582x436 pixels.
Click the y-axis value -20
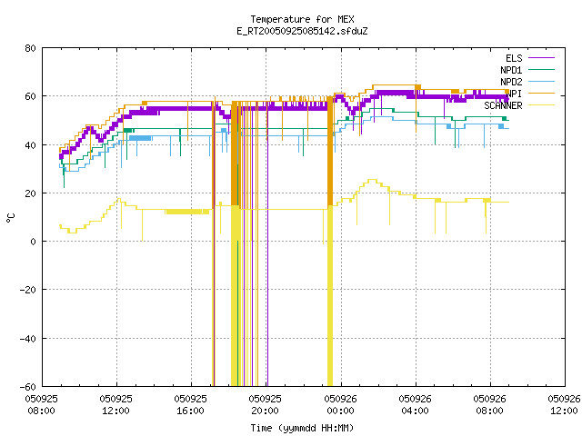(x=28, y=290)
